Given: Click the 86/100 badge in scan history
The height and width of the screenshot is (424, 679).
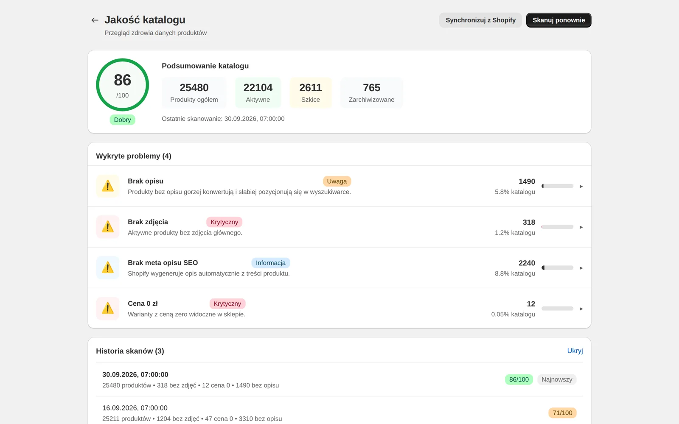Looking at the screenshot, I should click(x=519, y=379).
